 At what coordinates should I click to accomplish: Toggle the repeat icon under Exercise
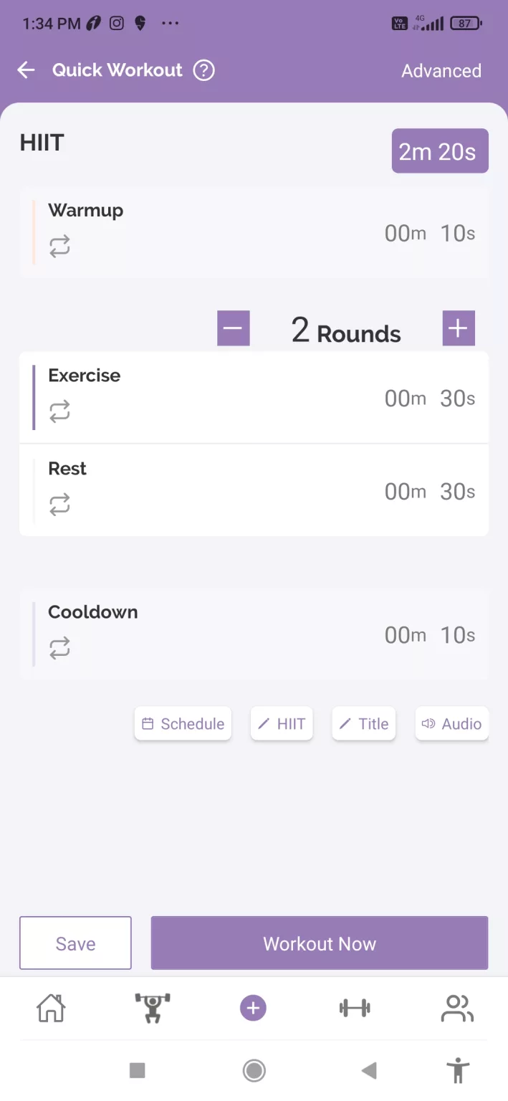coord(59,411)
